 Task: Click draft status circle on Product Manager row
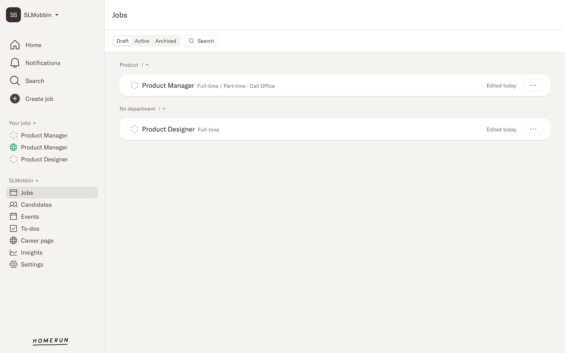click(134, 86)
